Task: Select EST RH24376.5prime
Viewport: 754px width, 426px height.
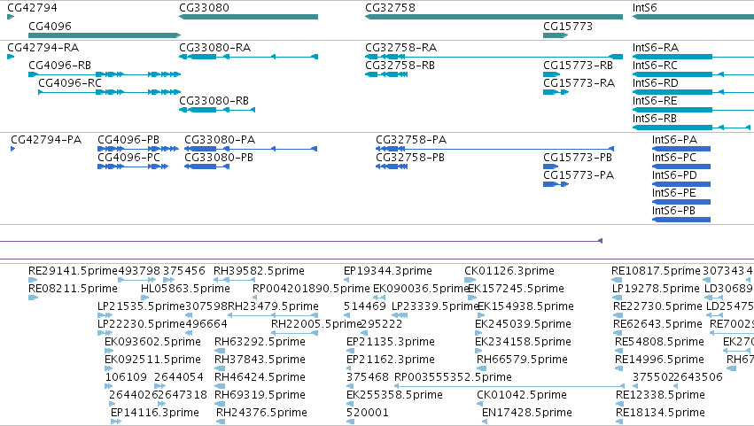Action: tap(261, 413)
